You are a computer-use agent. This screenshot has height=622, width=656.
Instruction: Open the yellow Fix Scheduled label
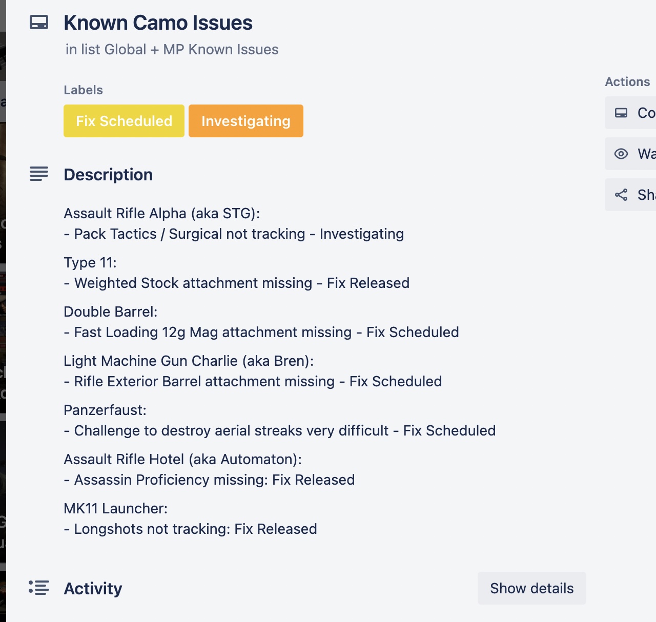pos(124,121)
